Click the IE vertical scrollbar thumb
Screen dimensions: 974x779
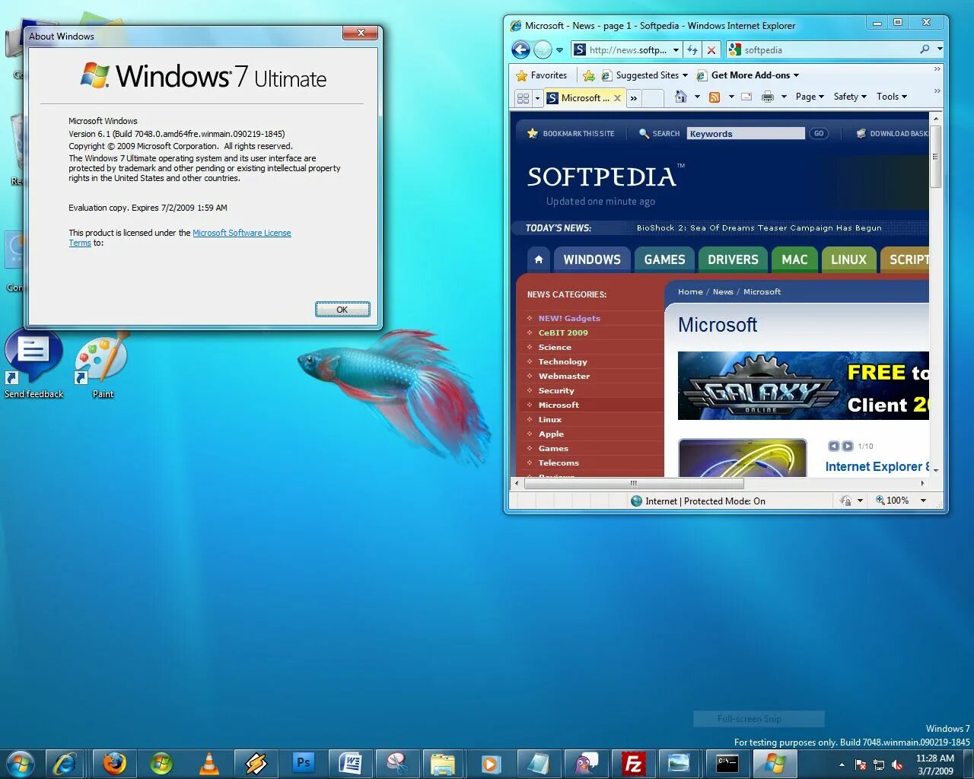point(936,157)
